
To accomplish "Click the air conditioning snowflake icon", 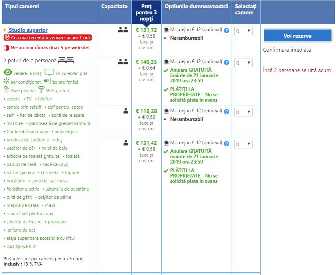I will pos(7,82).
